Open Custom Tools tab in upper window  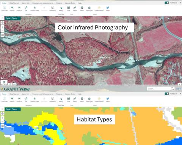click(70, 3)
